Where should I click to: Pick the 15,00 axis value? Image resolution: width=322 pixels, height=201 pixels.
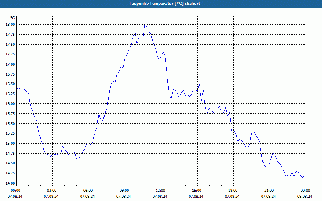[11, 144]
